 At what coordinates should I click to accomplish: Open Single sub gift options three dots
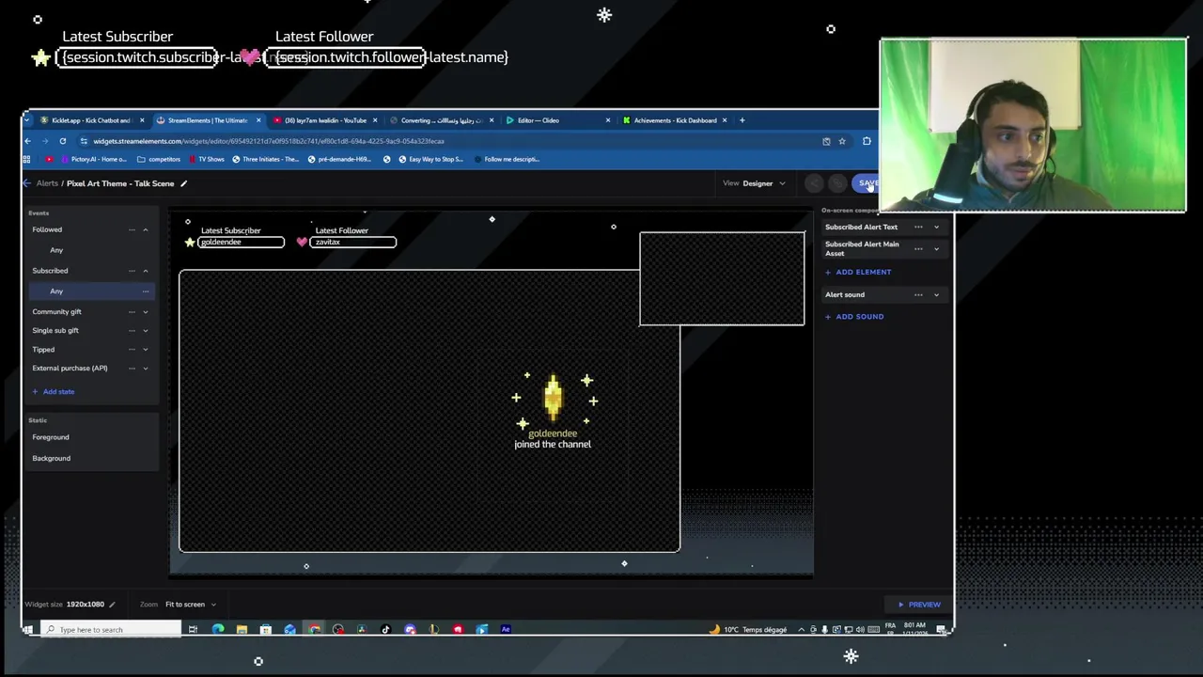point(132,330)
